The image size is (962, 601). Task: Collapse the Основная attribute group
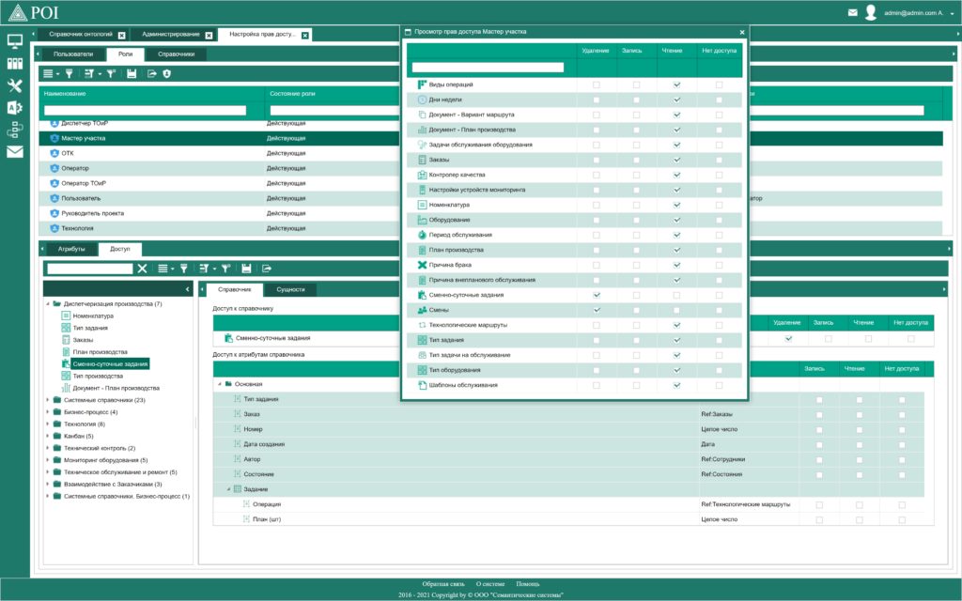(x=220, y=384)
